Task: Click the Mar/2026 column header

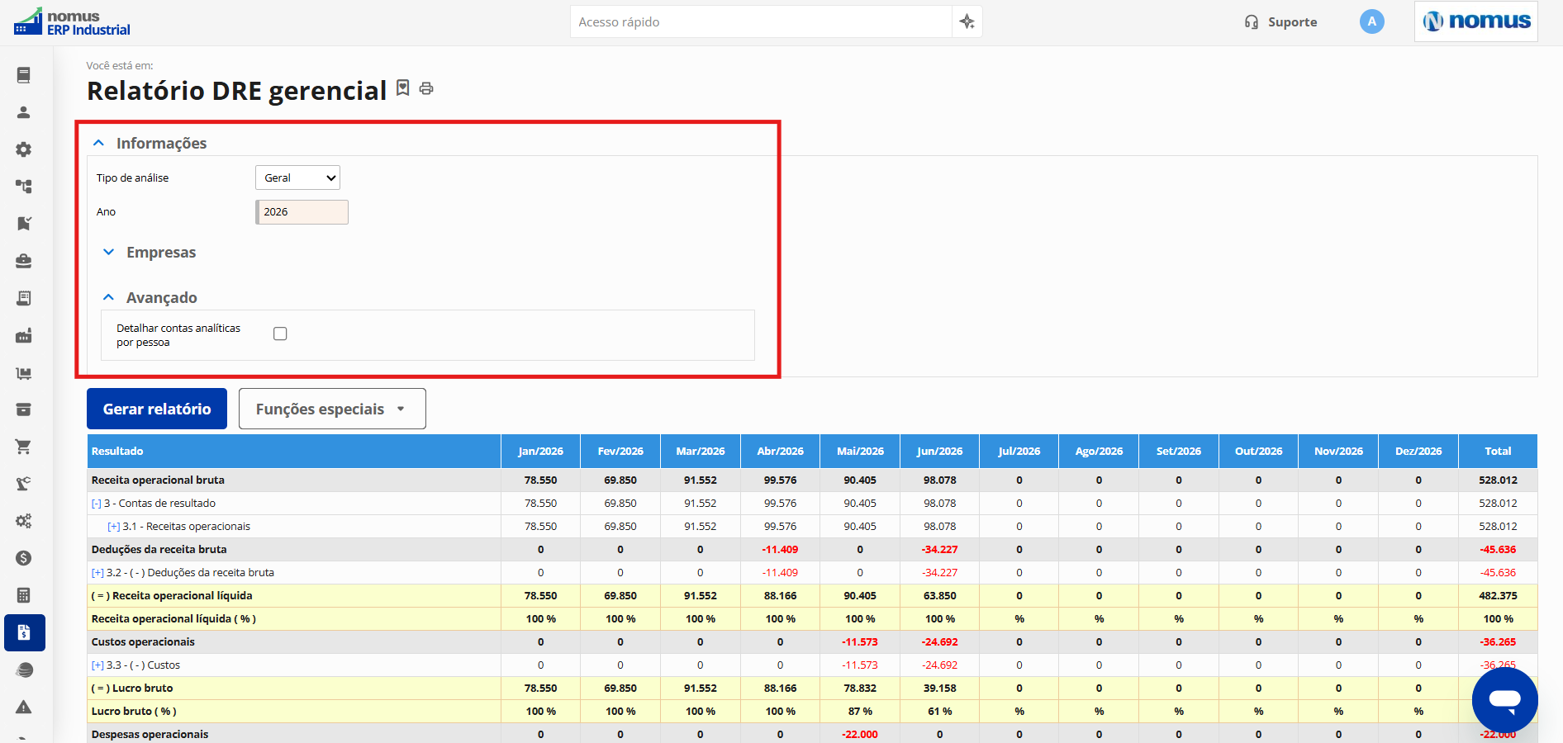Action: [x=701, y=452]
